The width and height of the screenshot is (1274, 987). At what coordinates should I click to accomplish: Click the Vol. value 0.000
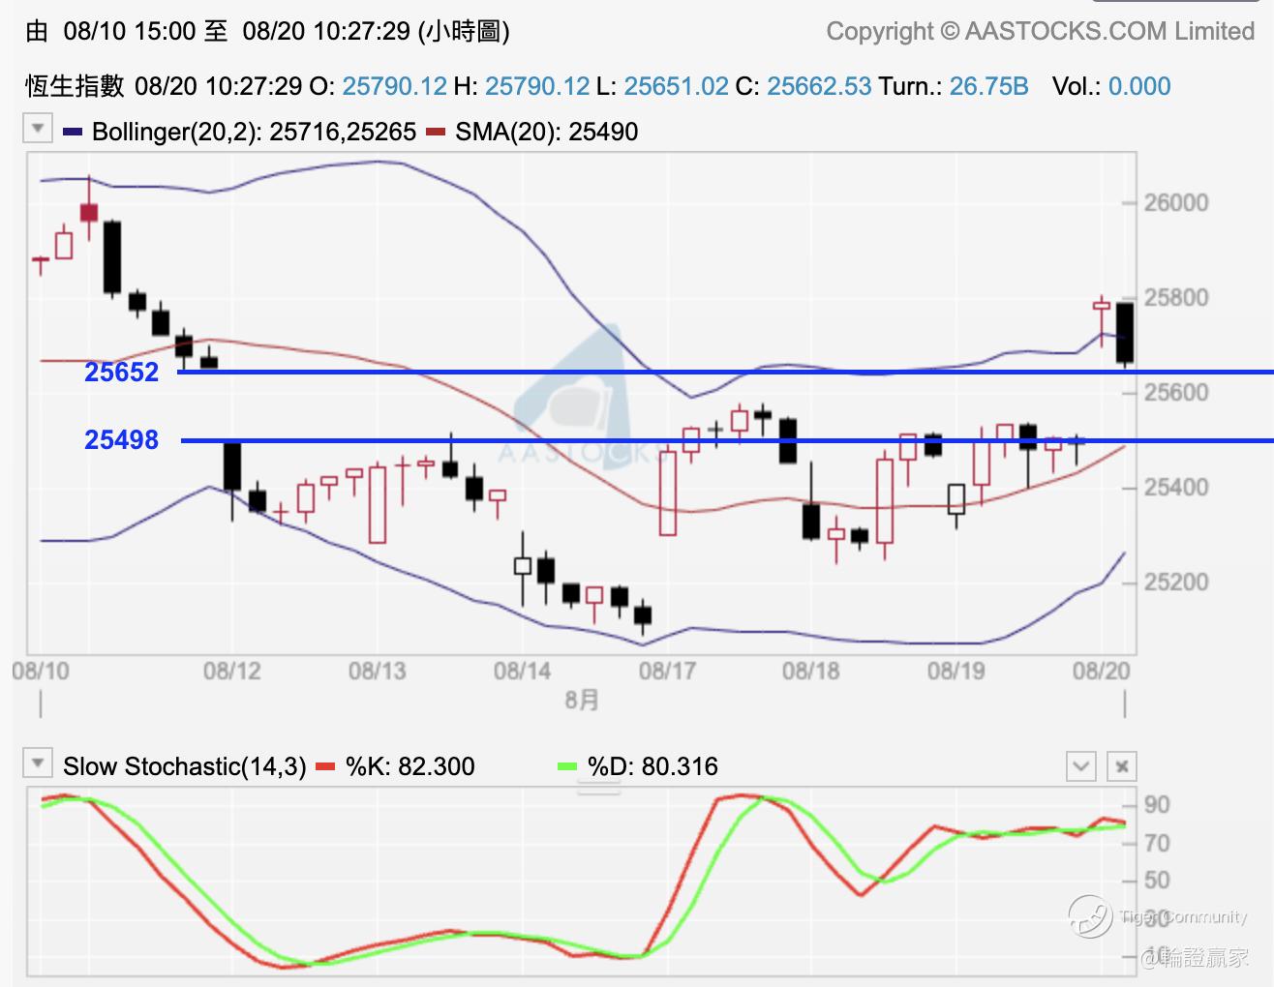point(1139,86)
